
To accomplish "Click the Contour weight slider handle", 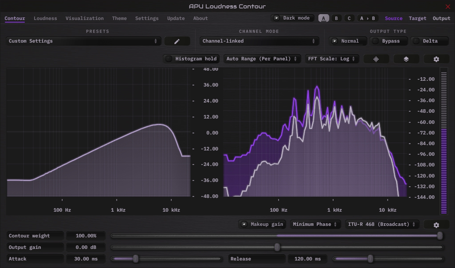I will [x=440, y=236].
